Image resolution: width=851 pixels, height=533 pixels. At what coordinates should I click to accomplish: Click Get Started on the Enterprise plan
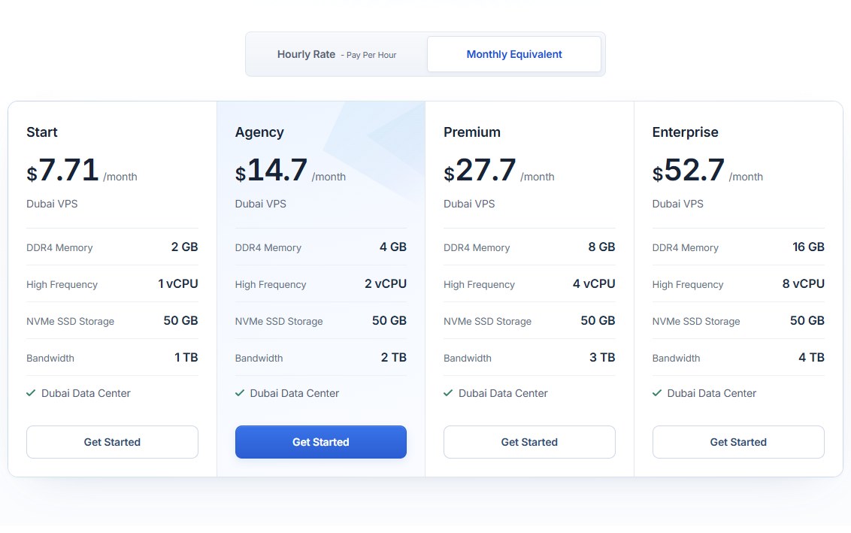[x=738, y=442]
